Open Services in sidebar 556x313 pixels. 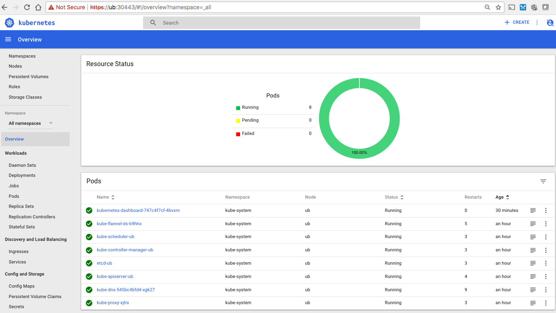coord(17,262)
